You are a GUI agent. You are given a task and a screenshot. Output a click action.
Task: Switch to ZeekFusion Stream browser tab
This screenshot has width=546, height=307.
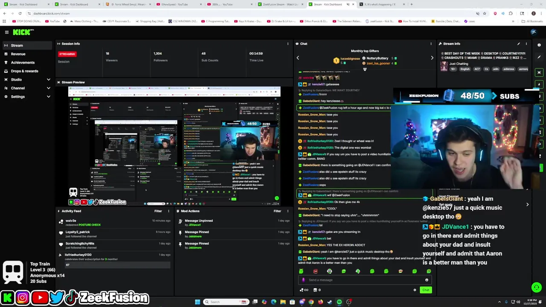[x=280, y=4]
